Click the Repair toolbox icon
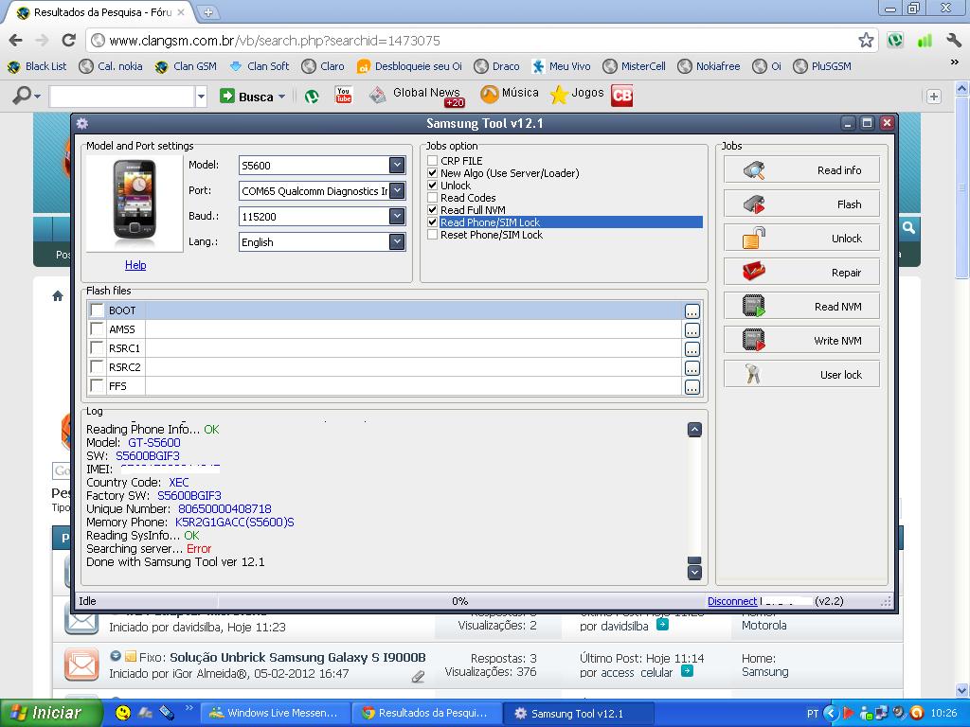Viewport: 970px width, 727px height. point(754,272)
